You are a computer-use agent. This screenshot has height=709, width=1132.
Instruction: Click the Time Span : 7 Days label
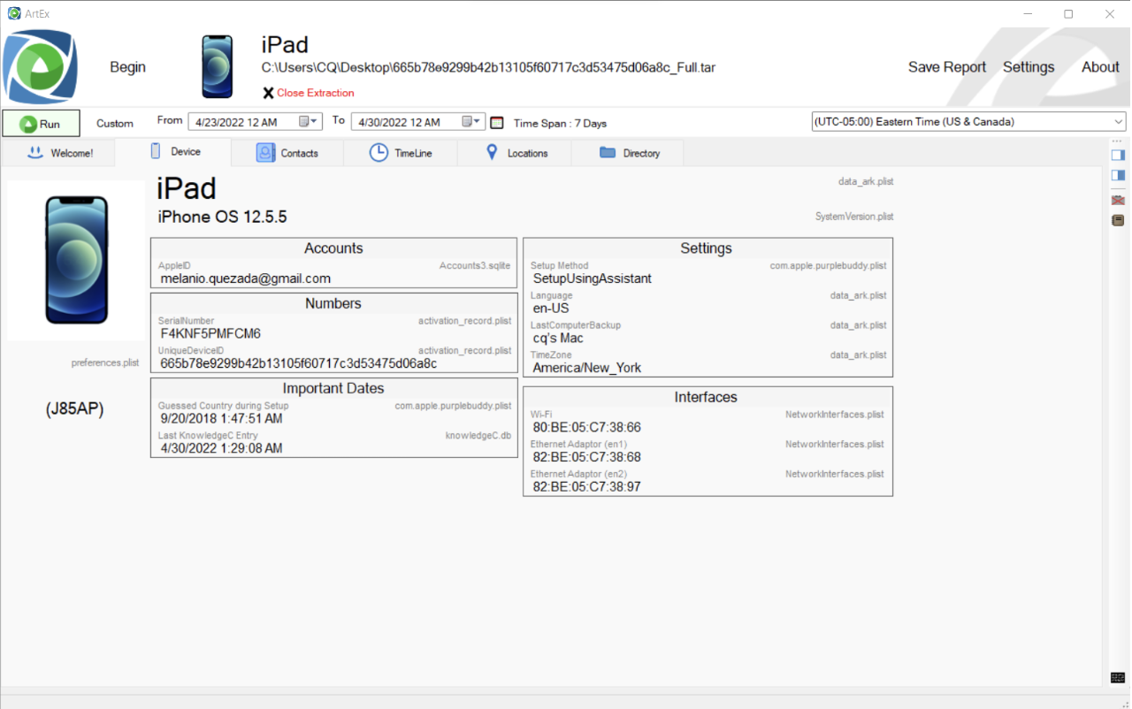(560, 124)
